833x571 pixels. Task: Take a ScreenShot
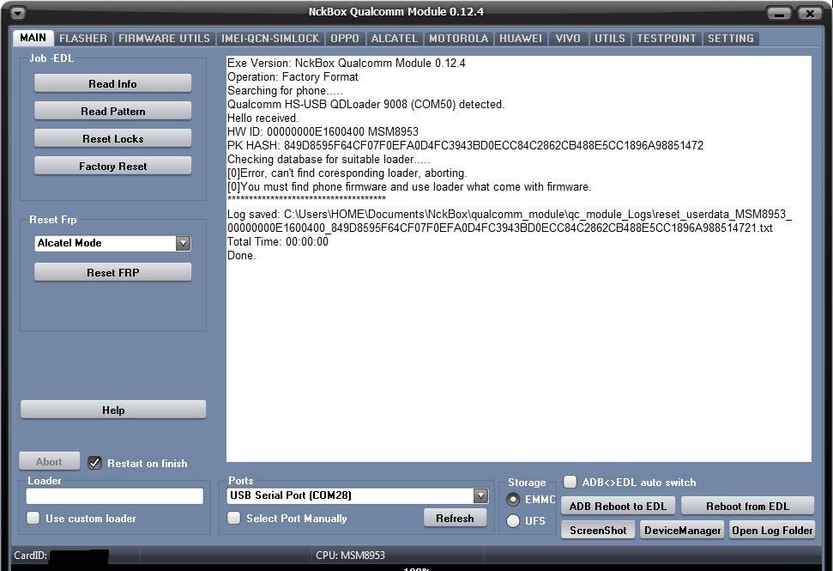pyautogui.click(x=598, y=530)
